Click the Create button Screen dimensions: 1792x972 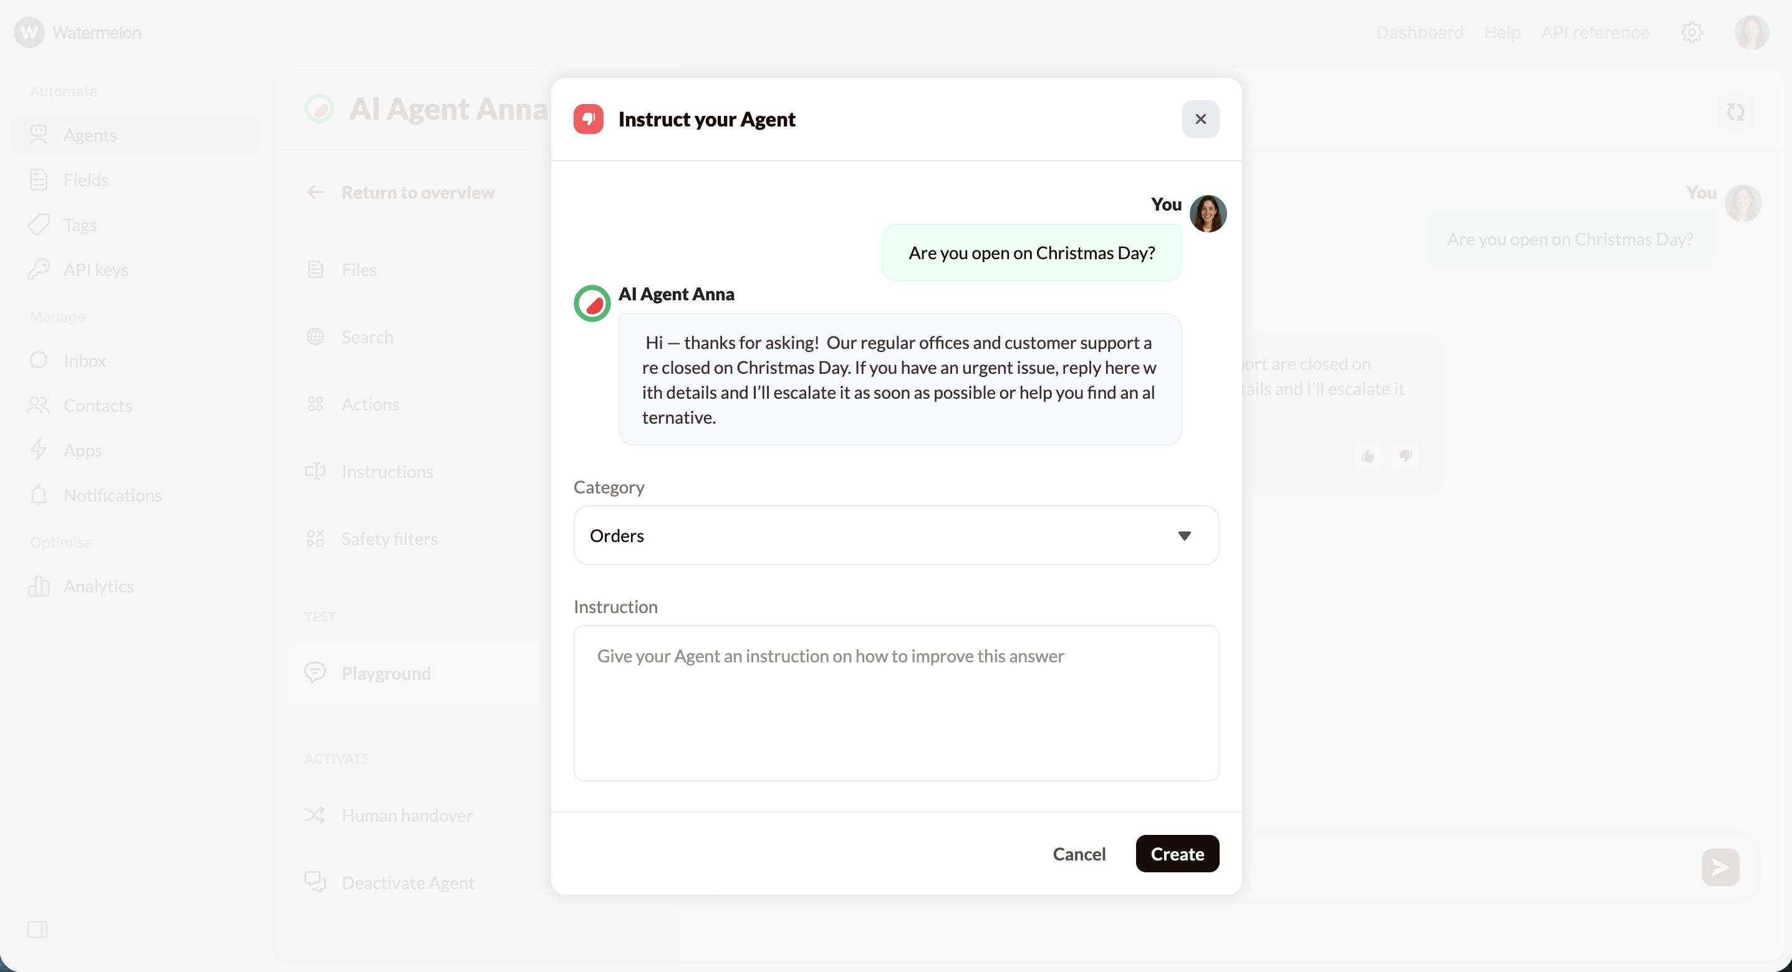pyautogui.click(x=1177, y=854)
